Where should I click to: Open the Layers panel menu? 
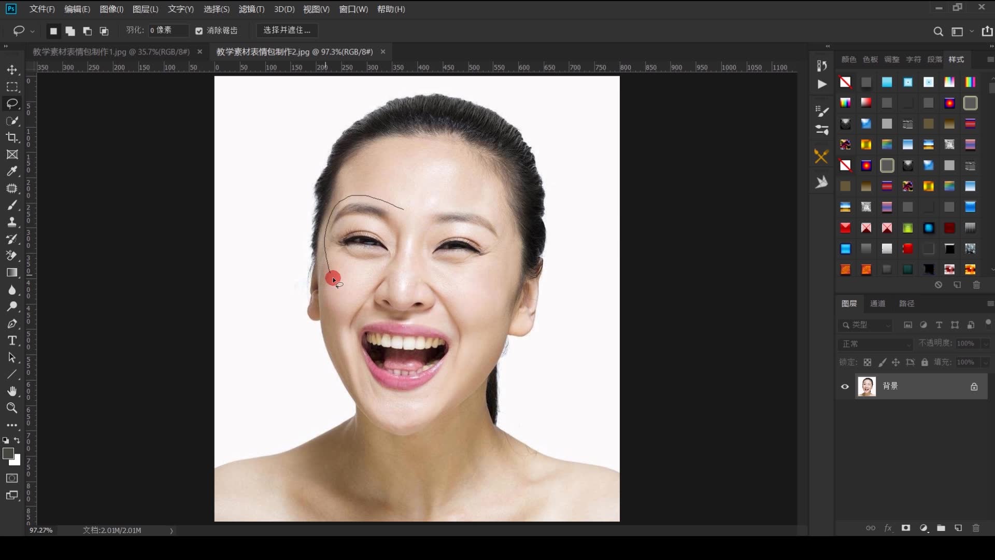tap(990, 304)
